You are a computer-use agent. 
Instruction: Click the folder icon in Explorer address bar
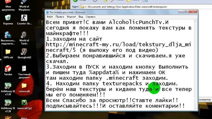[82, 7]
